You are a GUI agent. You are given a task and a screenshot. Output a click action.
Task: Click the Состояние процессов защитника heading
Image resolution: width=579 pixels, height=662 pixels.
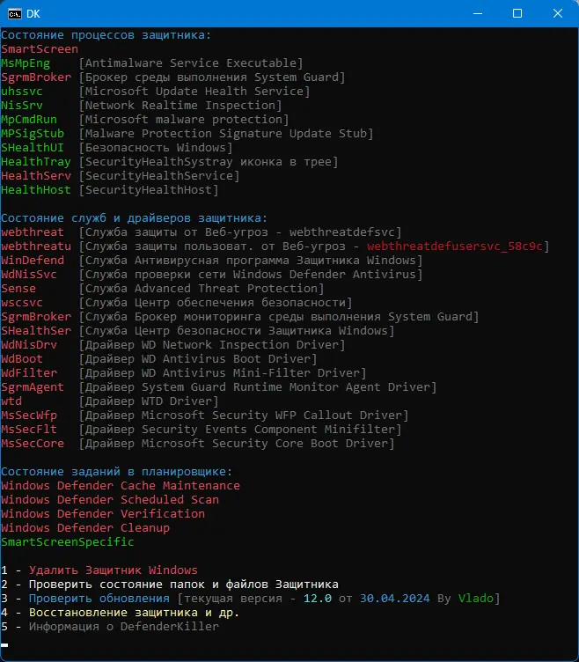click(106, 35)
